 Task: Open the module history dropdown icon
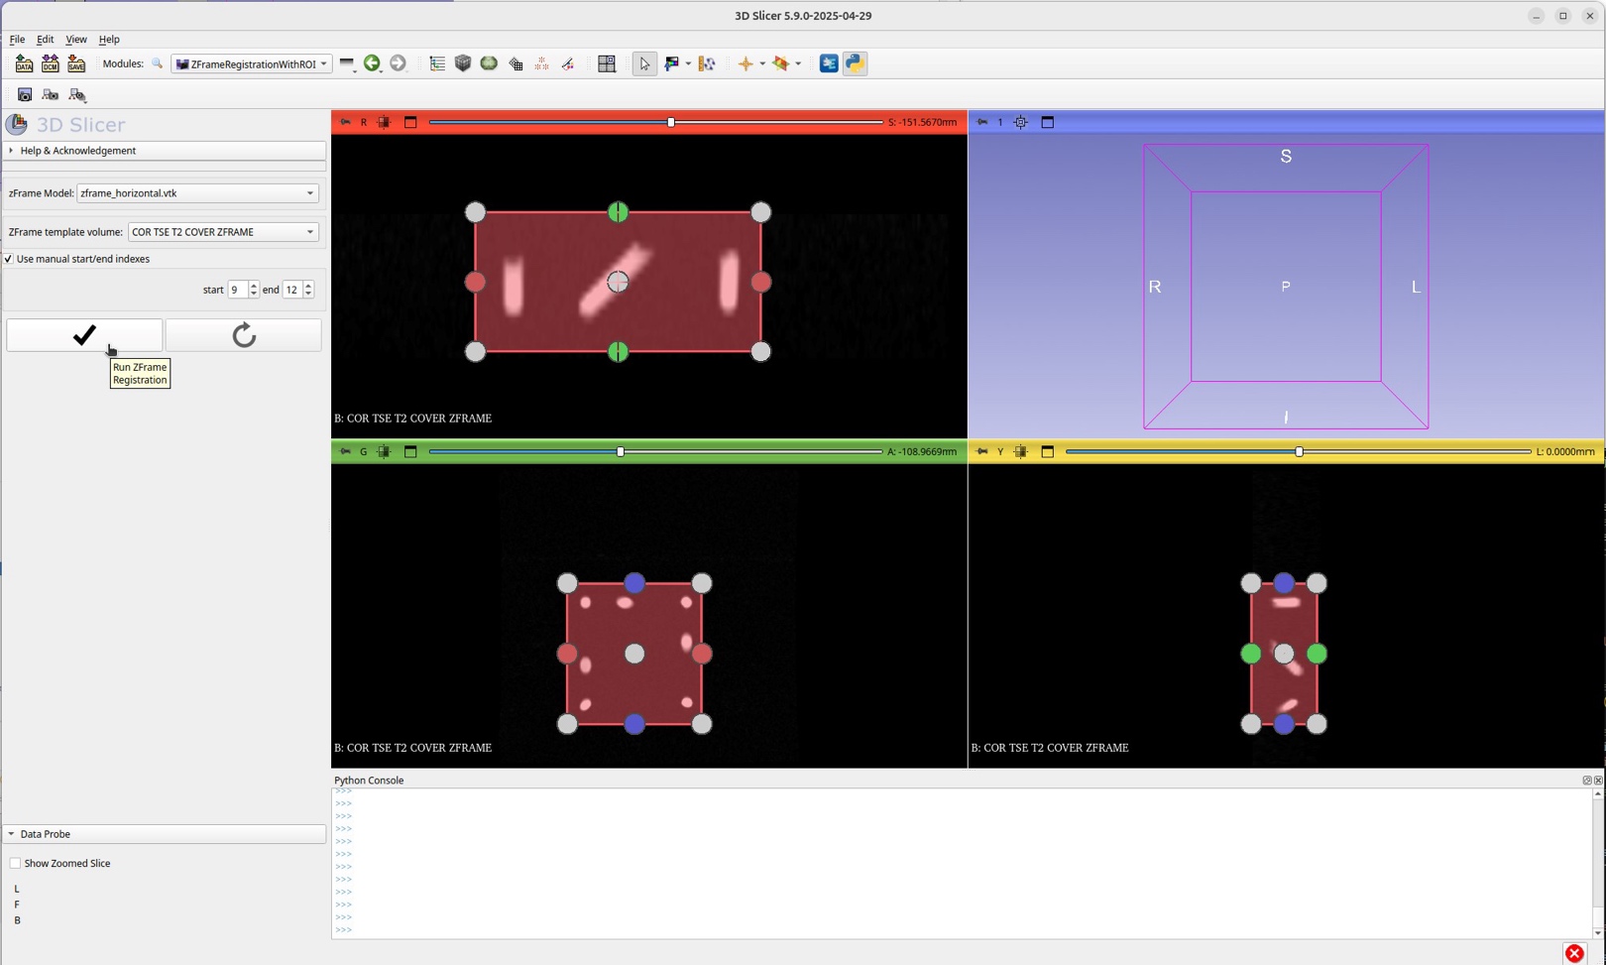347,63
